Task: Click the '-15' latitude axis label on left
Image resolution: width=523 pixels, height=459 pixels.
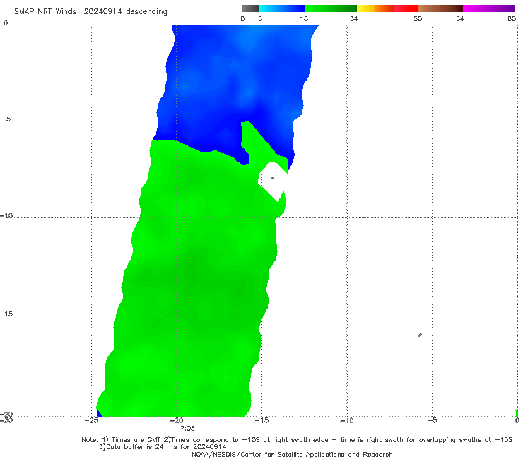Action: (x=6, y=314)
